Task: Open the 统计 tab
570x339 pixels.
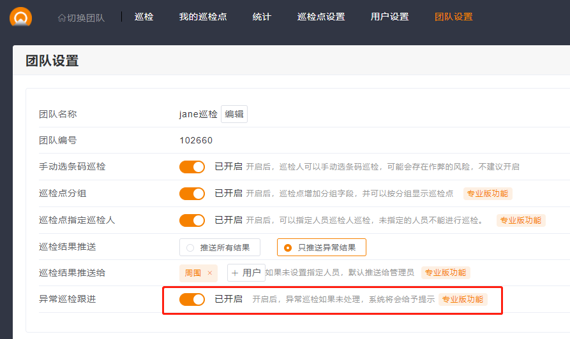Action: [x=262, y=17]
